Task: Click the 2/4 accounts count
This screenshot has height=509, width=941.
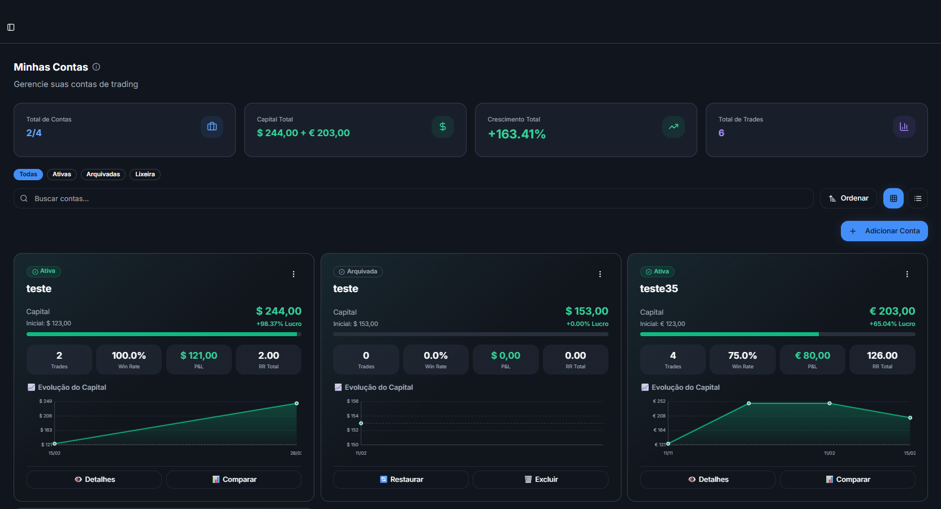Action: click(x=34, y=133)
